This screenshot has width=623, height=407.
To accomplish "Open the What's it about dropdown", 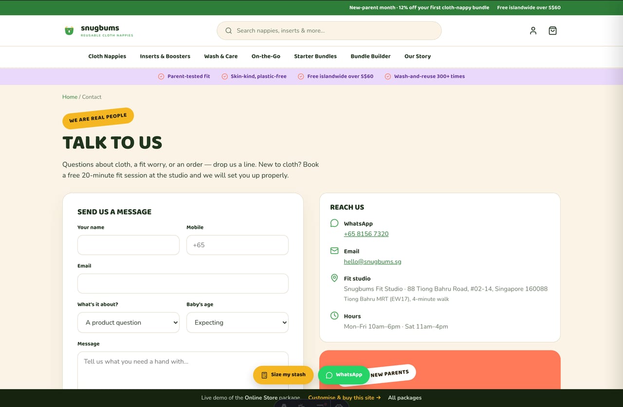I will click(x=128, y=322).
